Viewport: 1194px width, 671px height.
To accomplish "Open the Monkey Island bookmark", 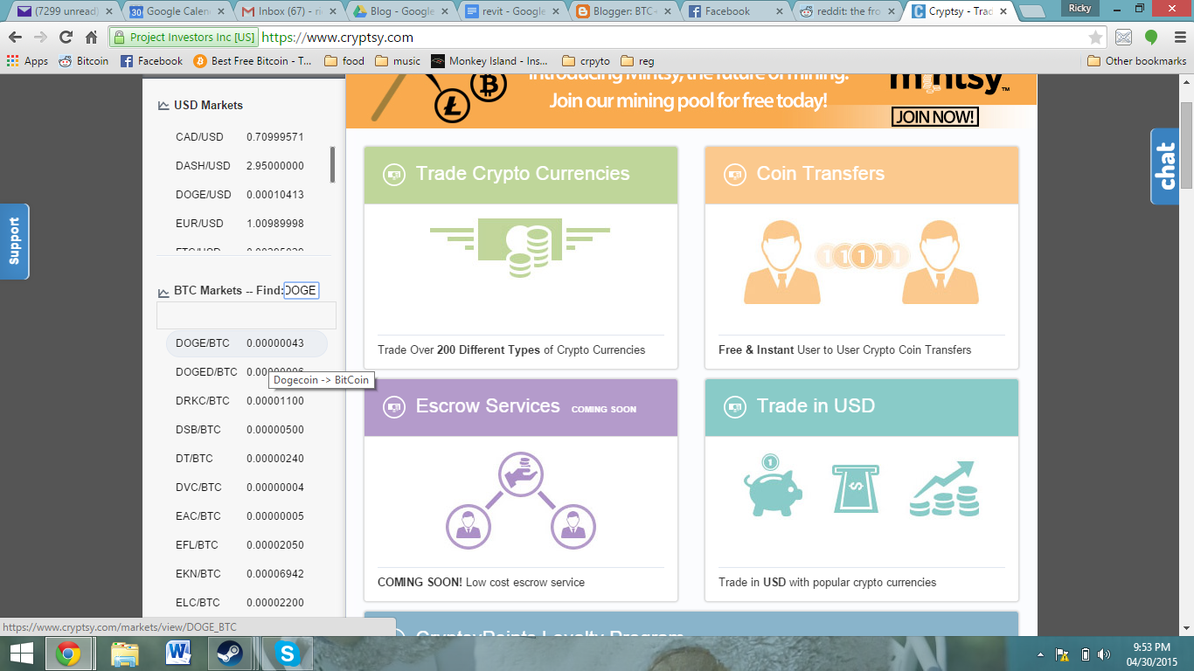I will (x=489, y=61).
